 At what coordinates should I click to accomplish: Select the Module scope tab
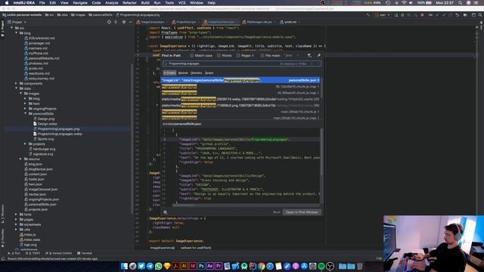[x=183, y=73]
